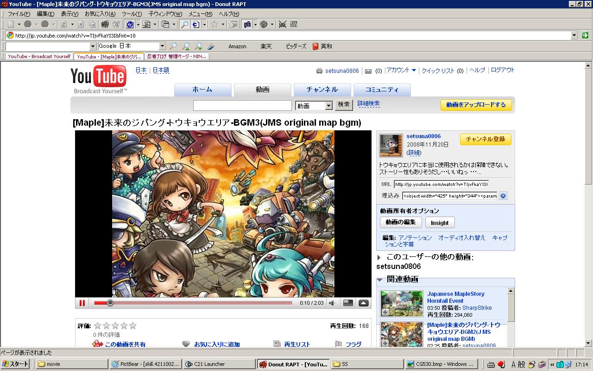
Task: Open the player pop-up menu arrow button
Action: point(364,303)
